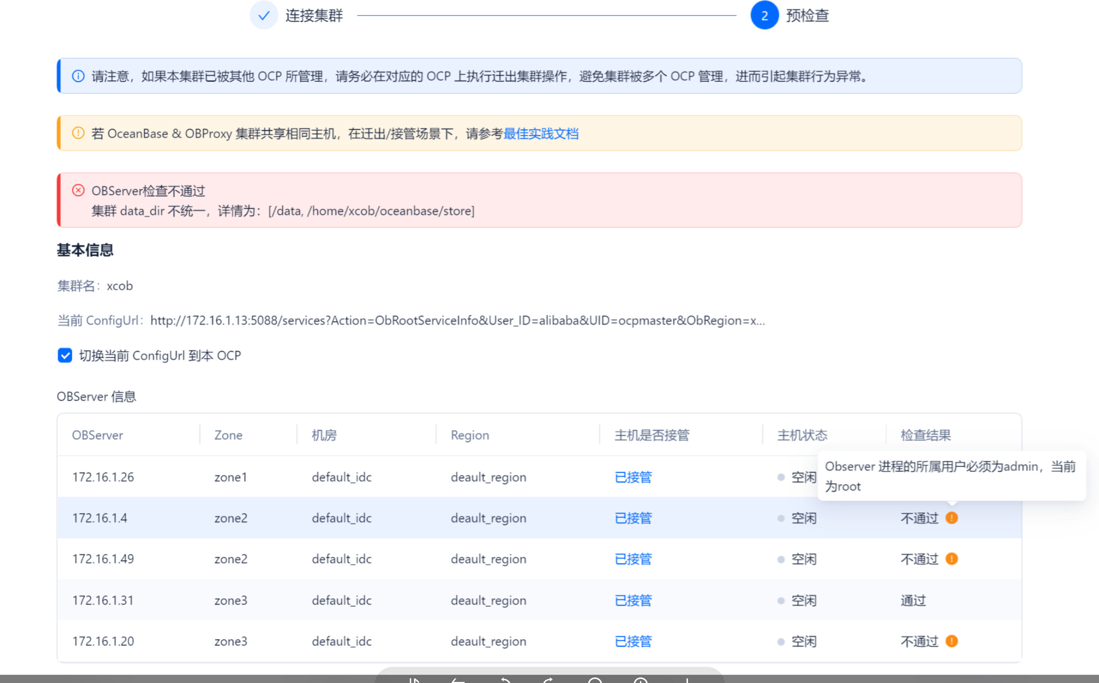The image size is (1099, 683).
Task: Click the OBServer column header
Action: (97, 435)
